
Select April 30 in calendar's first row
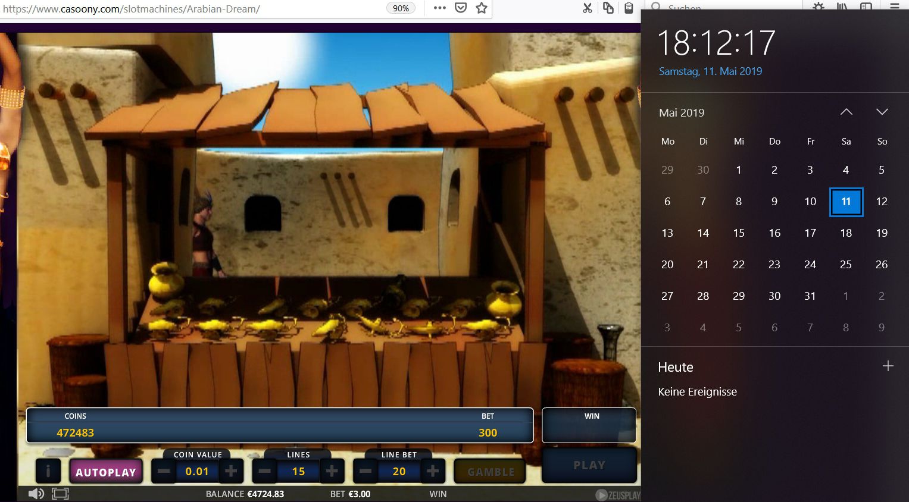tap(703, 170)
